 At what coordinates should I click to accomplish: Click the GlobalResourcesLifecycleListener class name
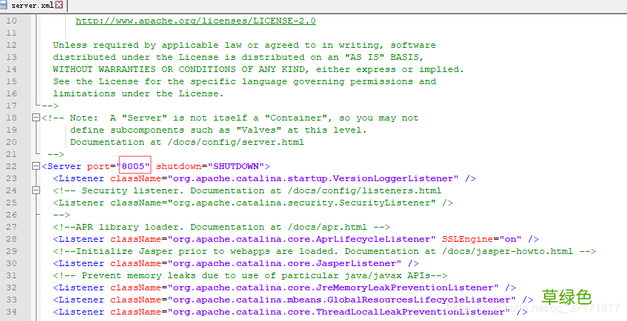click(x=342, y=300)
